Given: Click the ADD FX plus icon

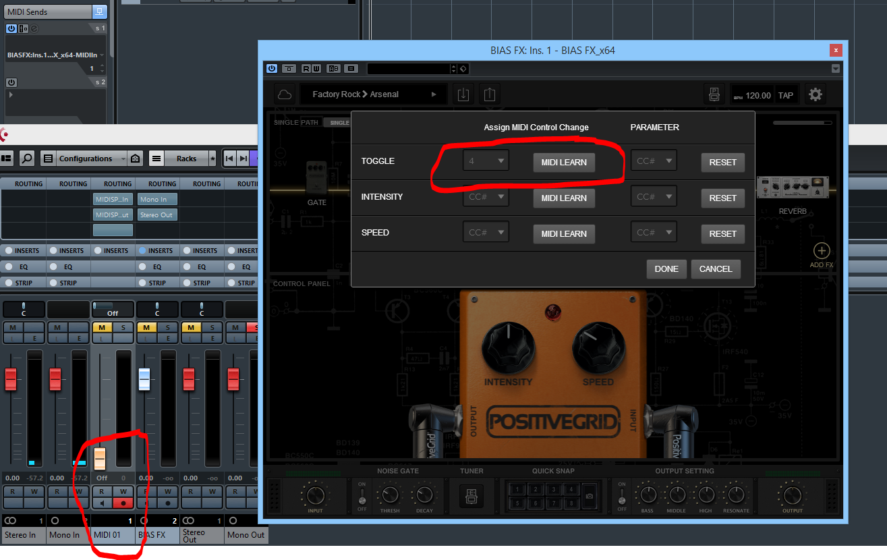Looking at the screenshot, I should click(x=822, y=251).
